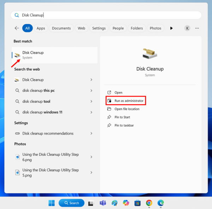Expand the chevron for Utility Step 5.png
The height and width of the screenshot is (209, 212).
[x=92, y=173]
